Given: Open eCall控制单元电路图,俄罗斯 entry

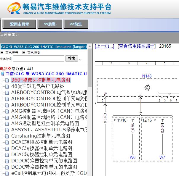Looking at the screenshot, I should coord(49,173).
